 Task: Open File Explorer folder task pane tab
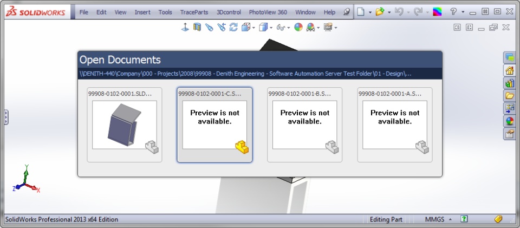(510, 95)
